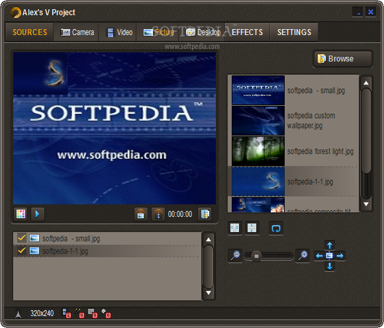Click the center position icon

(x=330, y=256)
